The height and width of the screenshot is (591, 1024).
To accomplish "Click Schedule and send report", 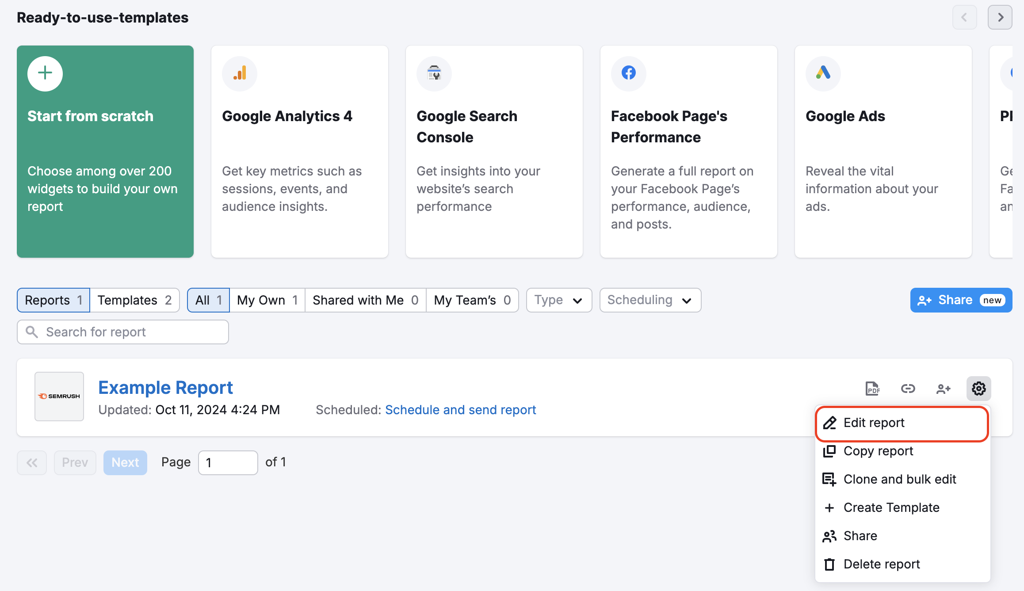I will (460, 409).
